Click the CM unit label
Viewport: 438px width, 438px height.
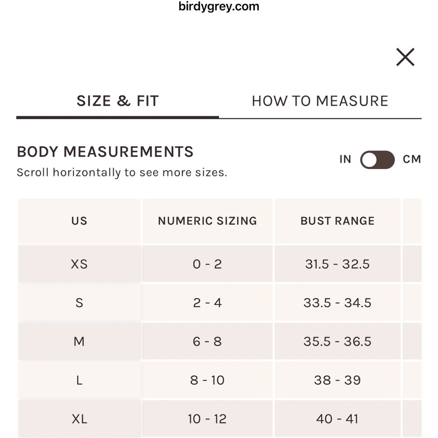[412, 159]
